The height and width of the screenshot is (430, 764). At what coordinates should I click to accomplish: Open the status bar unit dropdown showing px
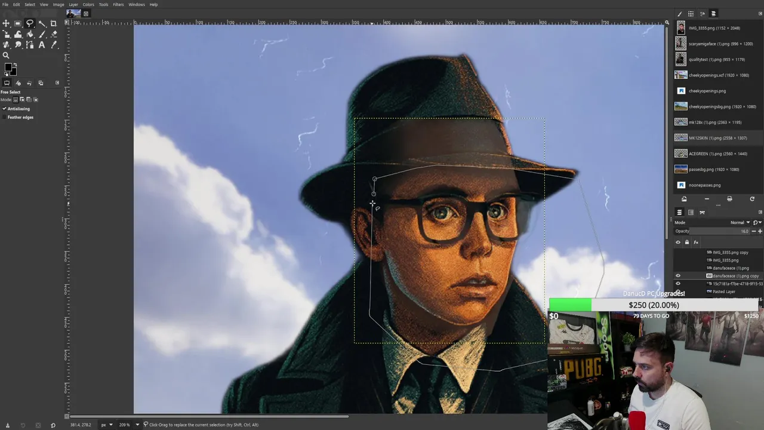106,425
